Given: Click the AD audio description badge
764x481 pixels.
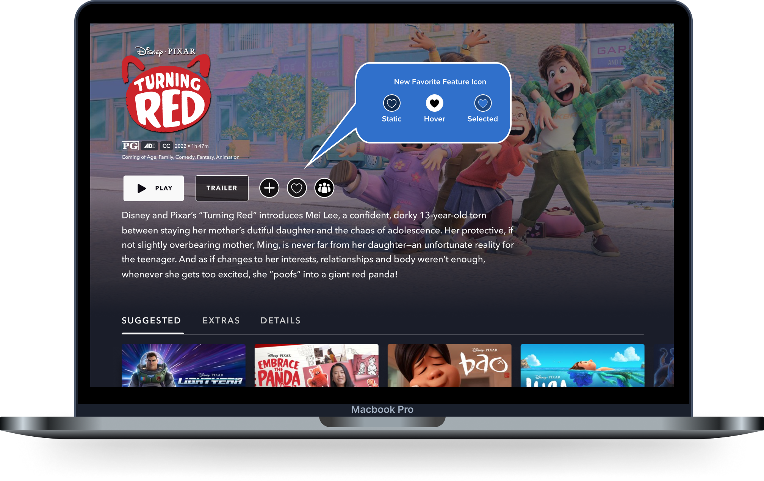Looking at the screenshot, I should point(149,146).
